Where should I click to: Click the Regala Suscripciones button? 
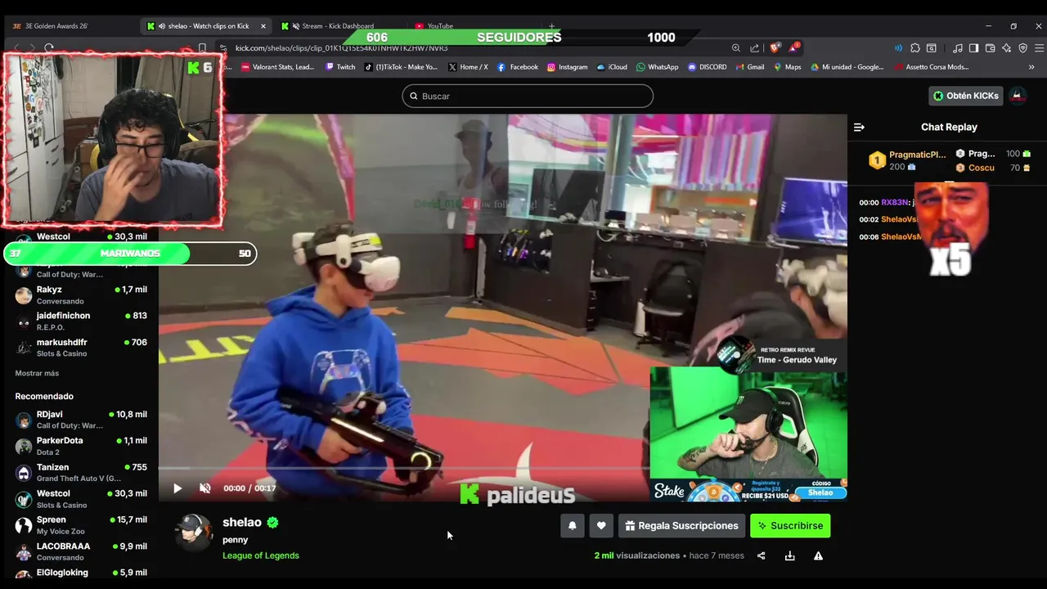681,526
